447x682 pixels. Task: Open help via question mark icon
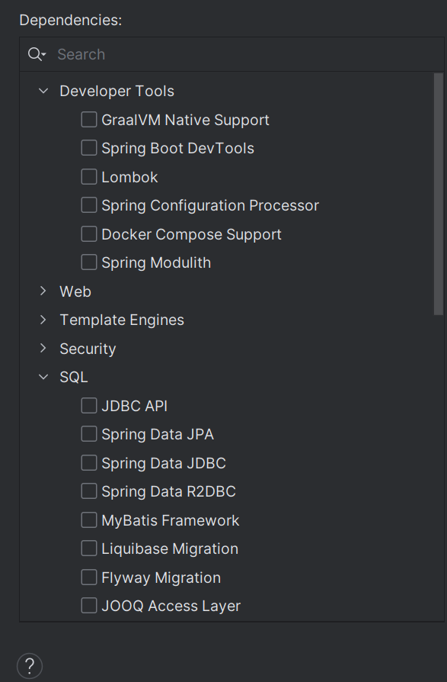click(30, 666)
